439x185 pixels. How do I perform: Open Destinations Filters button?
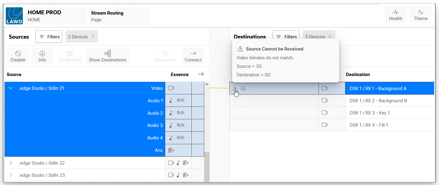pos(286,37)
